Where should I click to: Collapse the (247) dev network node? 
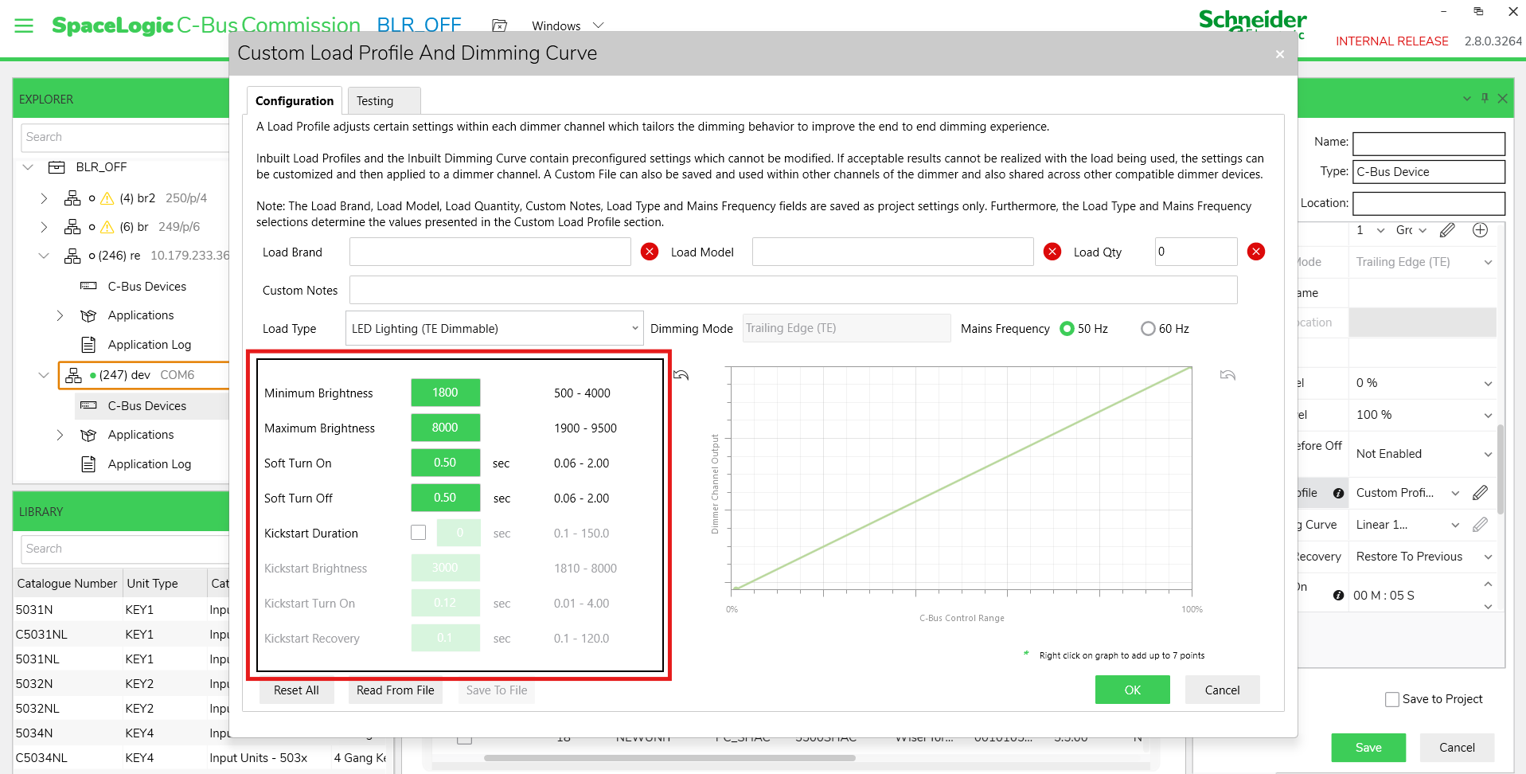(x=44, y=375)
